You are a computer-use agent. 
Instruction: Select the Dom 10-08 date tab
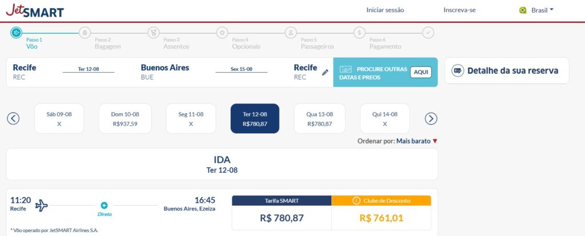[x=125, y=118]
